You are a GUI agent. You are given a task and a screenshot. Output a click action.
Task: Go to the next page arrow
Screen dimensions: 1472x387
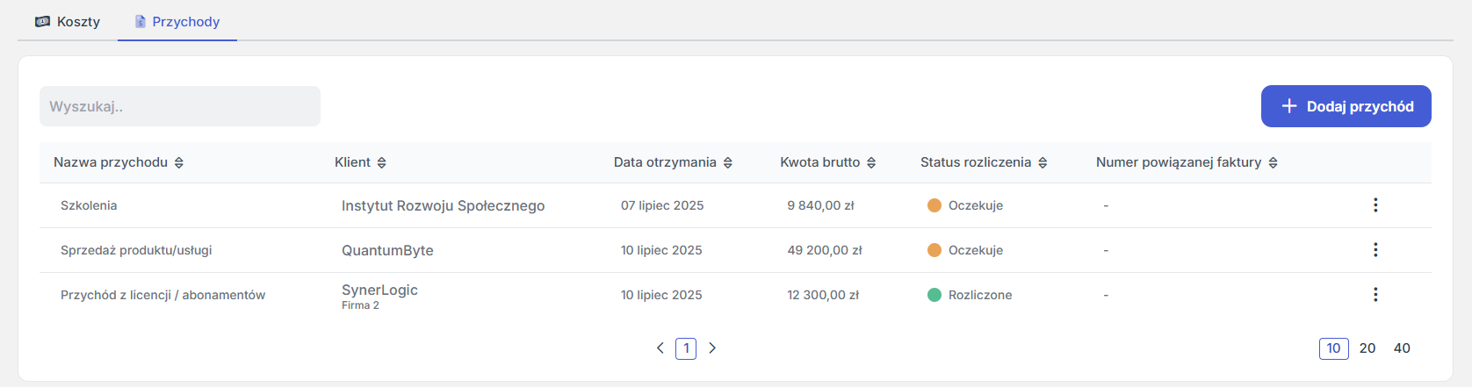click(712, 348)
